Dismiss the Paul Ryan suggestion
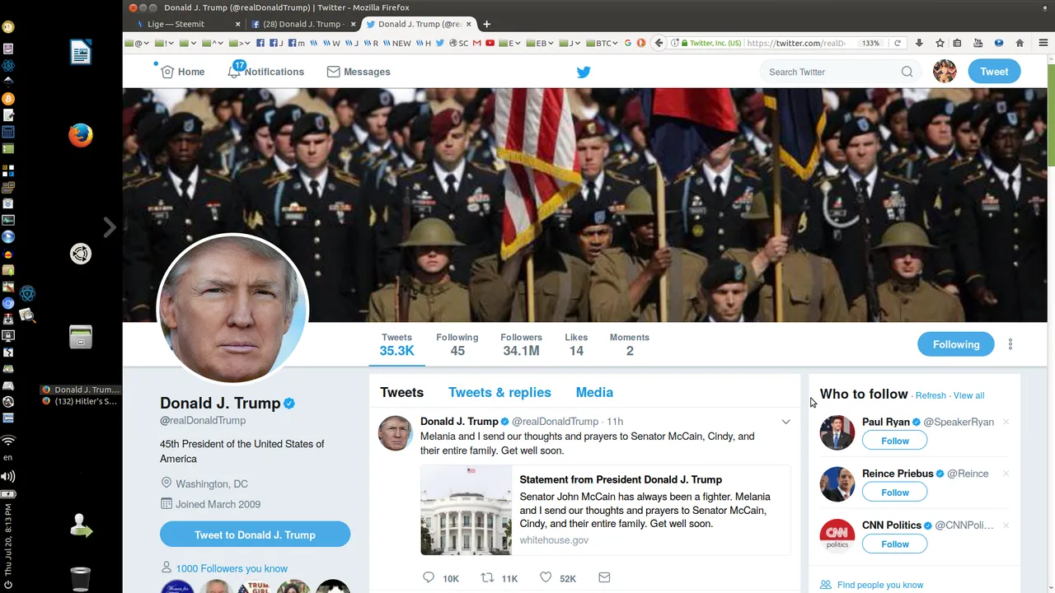The height and width of the screenshot is (593, 1055). [x=1006, y=422]
